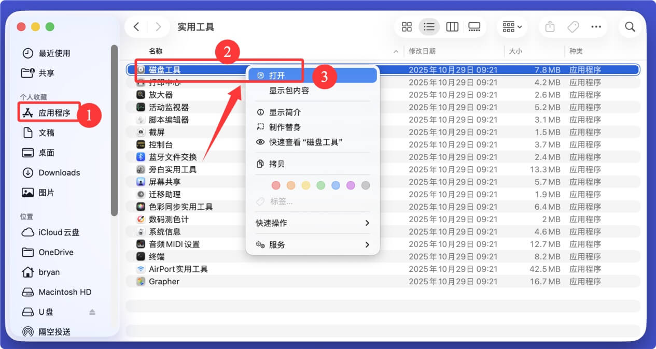Click the Share icon in toolbar
This screenshot has height=349, width=656.
click(549, 26)
